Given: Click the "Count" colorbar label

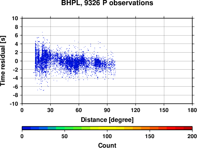Looking at the screenshot, I should [107, 145].
